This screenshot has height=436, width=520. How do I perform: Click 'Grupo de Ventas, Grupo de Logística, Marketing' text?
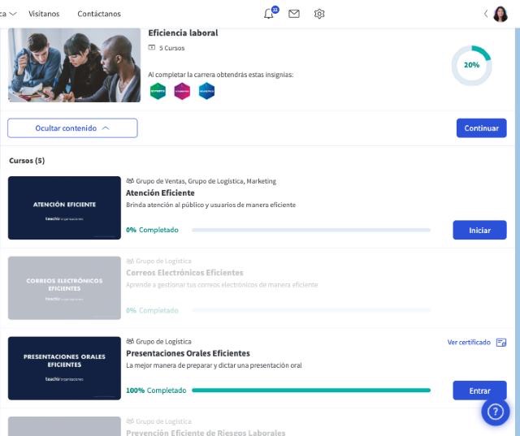pyautogui.click(x=206, y=181)
